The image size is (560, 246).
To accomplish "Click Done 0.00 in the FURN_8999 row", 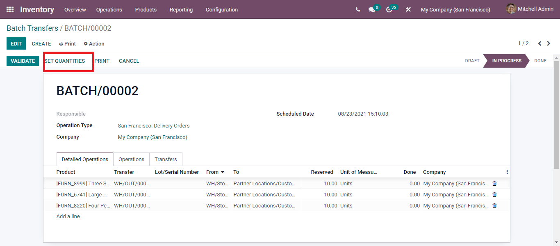I will tap(414, 183).
